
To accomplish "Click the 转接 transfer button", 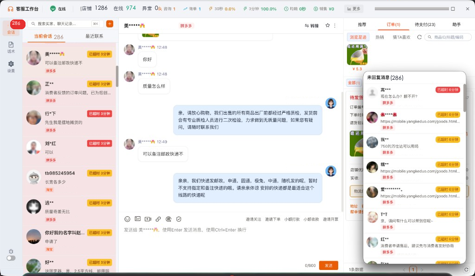I will (x=311, y=26).
